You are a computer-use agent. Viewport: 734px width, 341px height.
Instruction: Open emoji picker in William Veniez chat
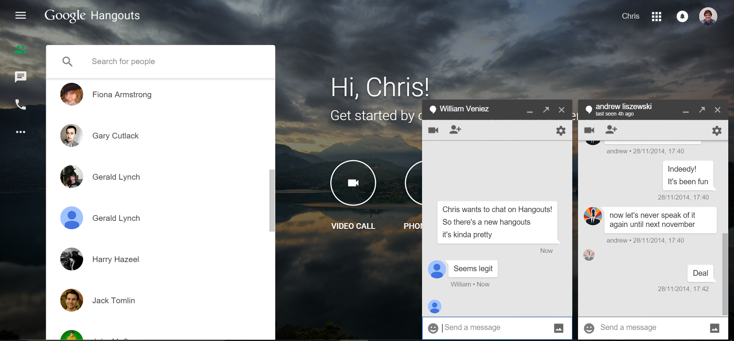[433, 328]
